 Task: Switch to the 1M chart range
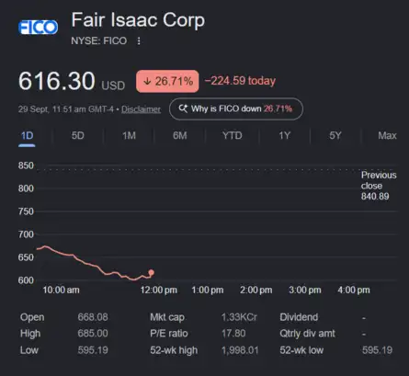[x=129, y=135]
